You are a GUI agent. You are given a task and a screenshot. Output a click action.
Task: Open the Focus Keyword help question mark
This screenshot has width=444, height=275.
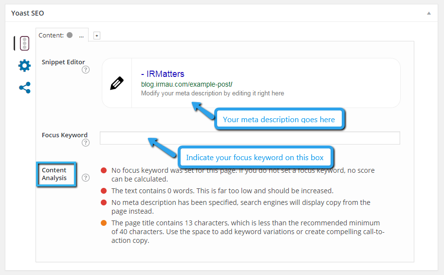click(86, 143)
